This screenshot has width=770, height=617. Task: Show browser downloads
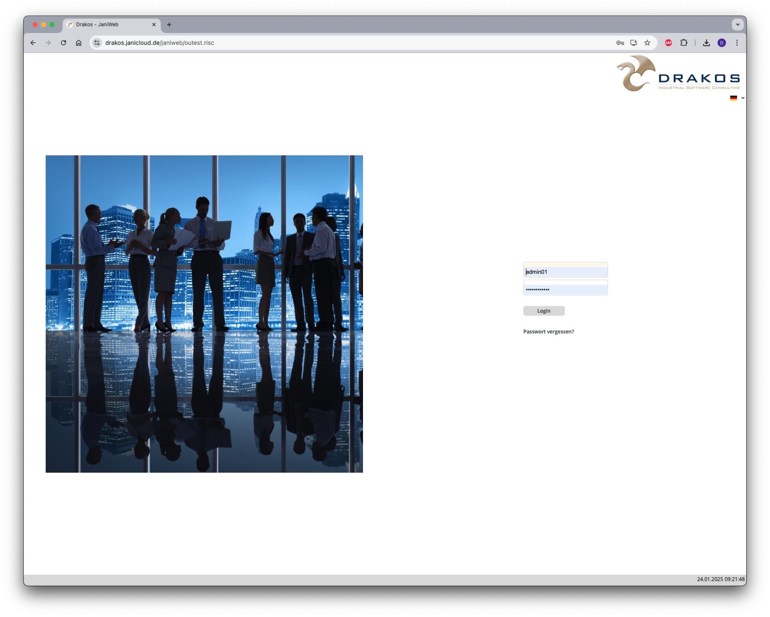(706, 43)
